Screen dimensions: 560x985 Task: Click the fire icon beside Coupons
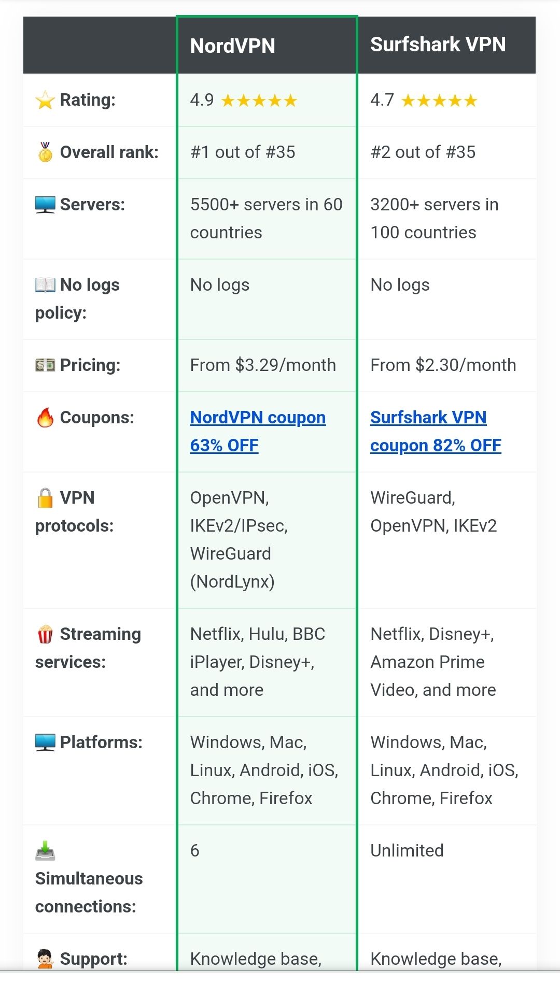tap(45, 418)
